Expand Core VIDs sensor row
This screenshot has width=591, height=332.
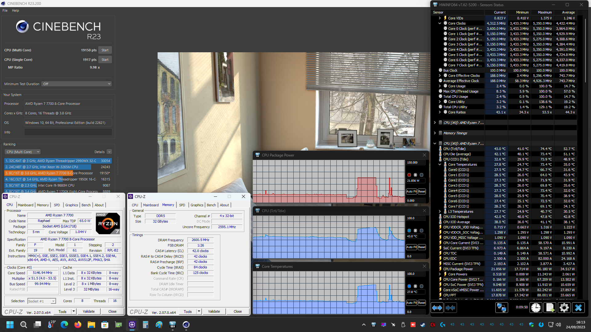(440, 18)
